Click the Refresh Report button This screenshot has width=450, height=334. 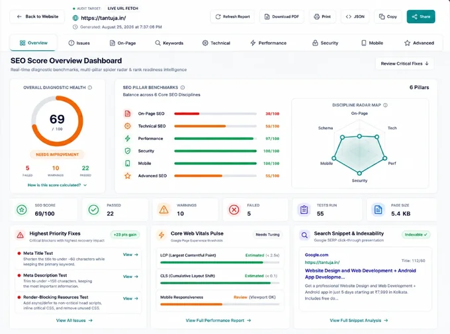(233, 17)
